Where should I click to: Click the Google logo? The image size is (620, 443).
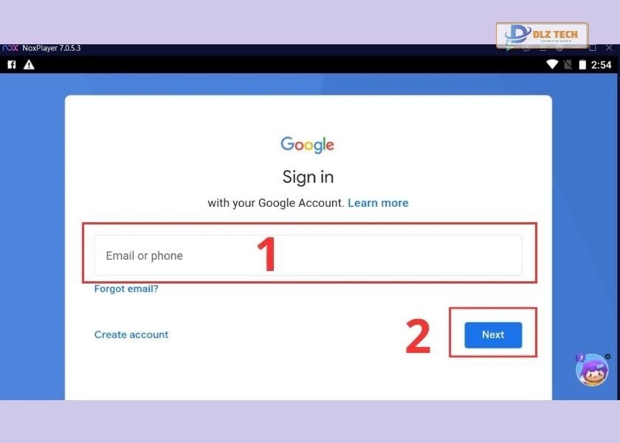tap(307, 145)
